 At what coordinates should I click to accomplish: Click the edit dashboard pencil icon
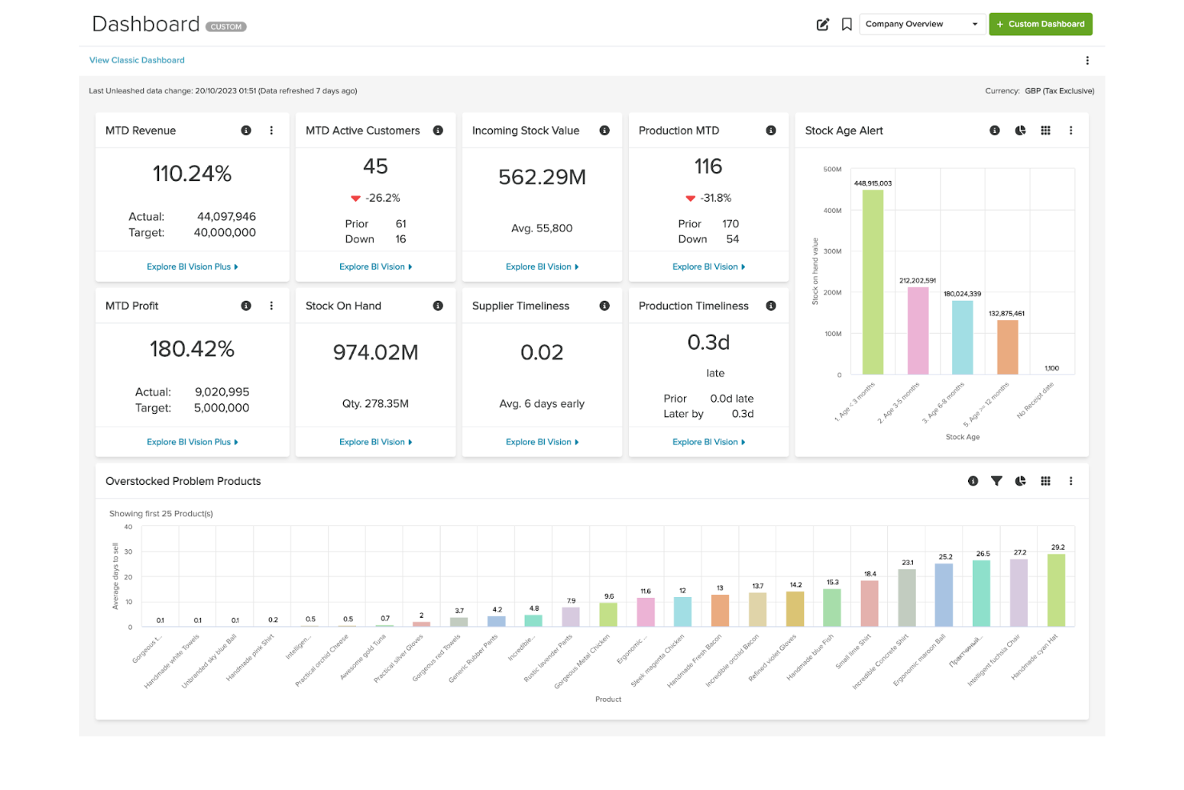(822, 24)
